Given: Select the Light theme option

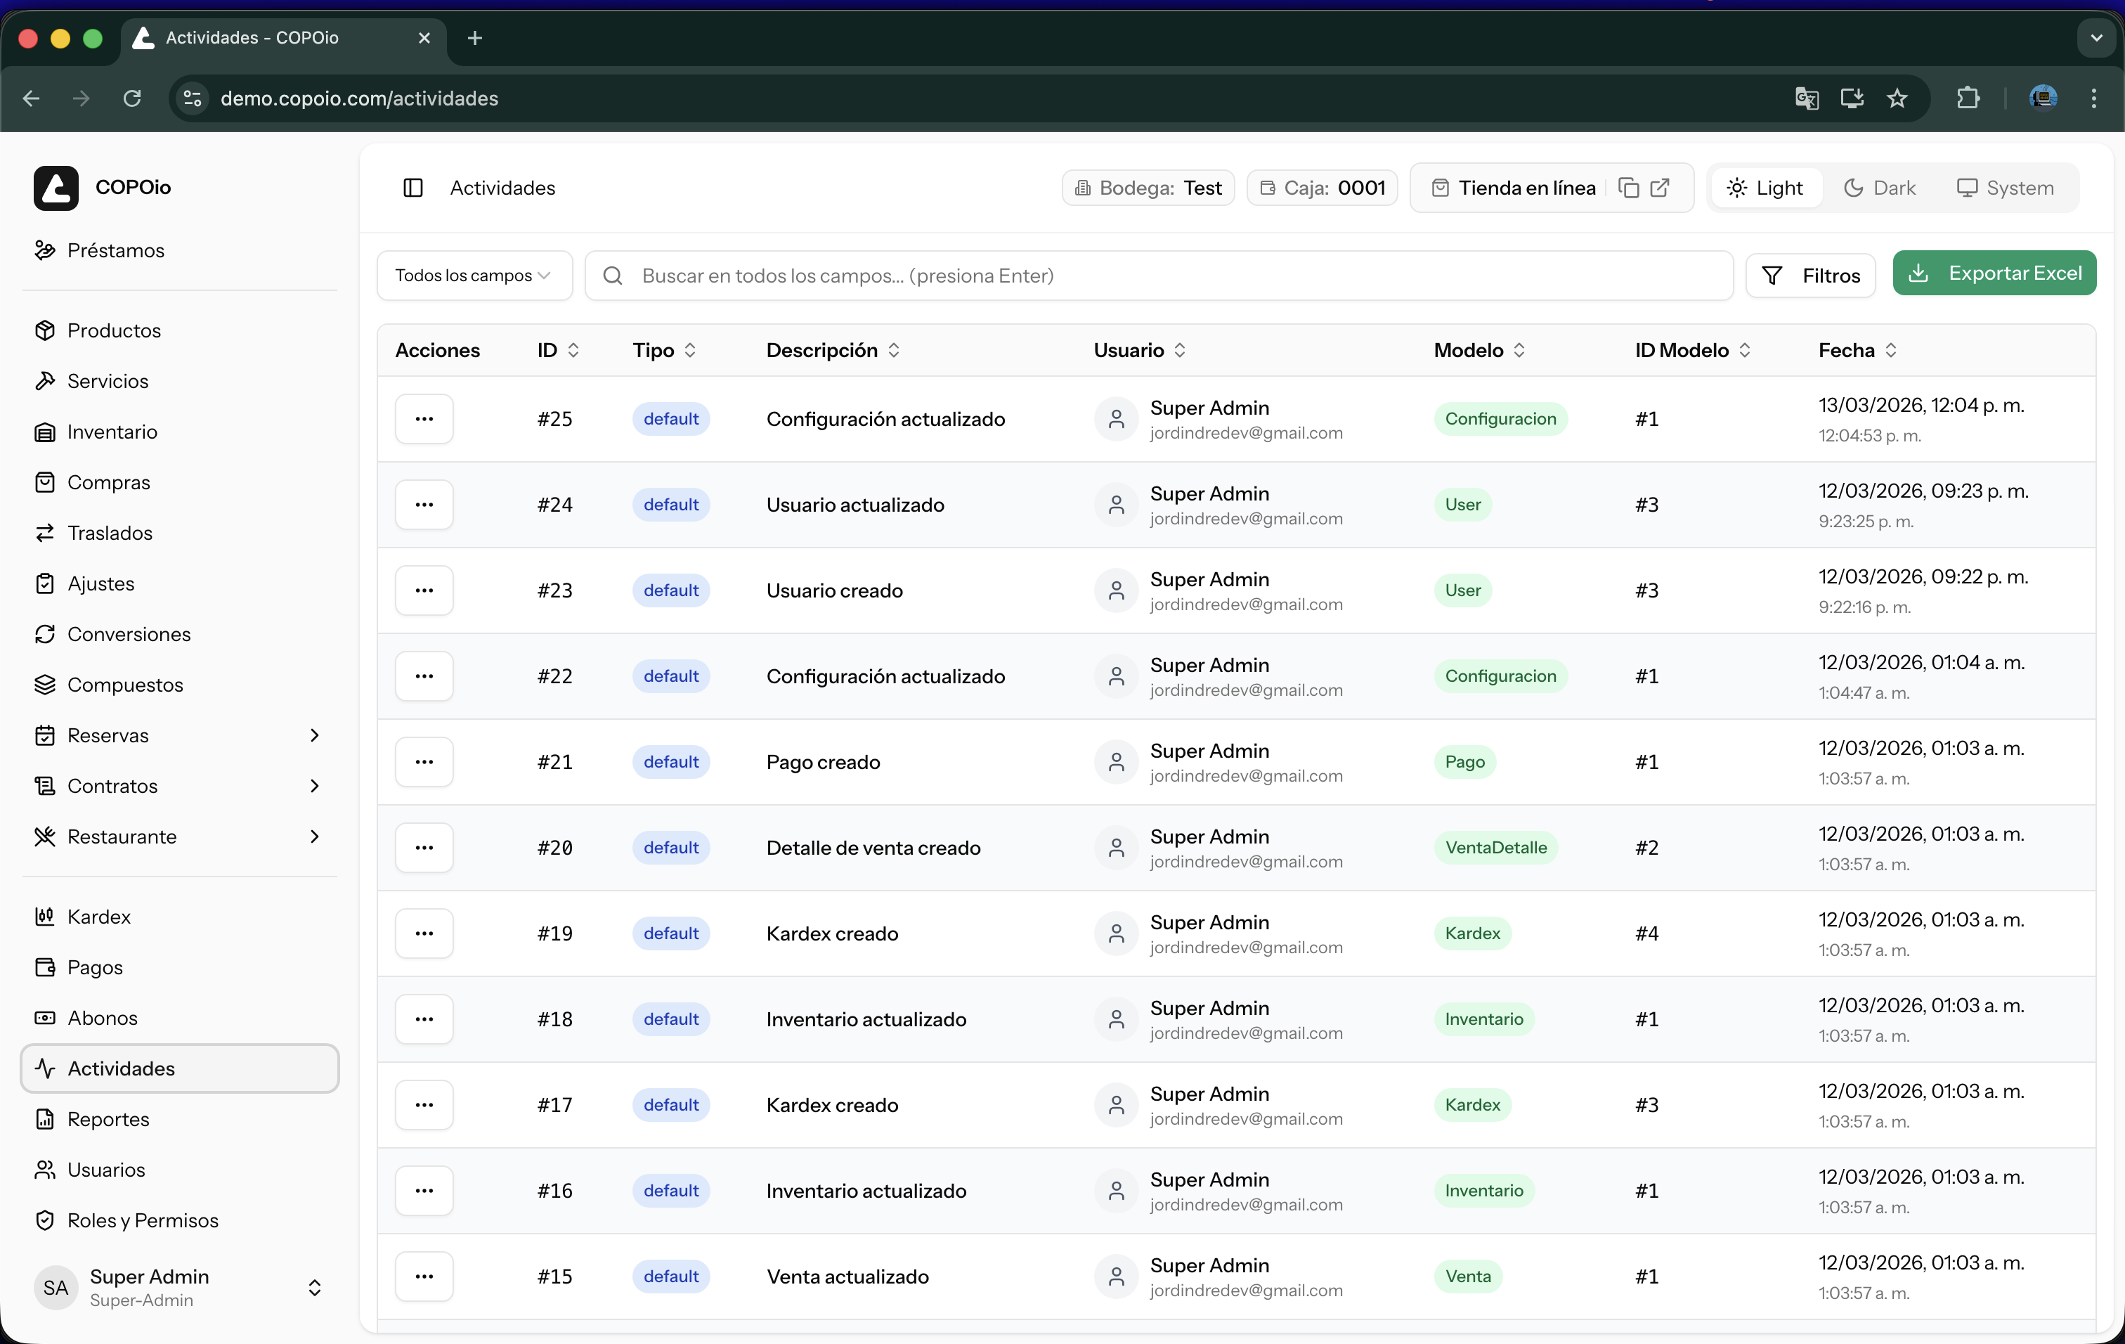Looking at the screenshot, I should (x=1765, y=188).
